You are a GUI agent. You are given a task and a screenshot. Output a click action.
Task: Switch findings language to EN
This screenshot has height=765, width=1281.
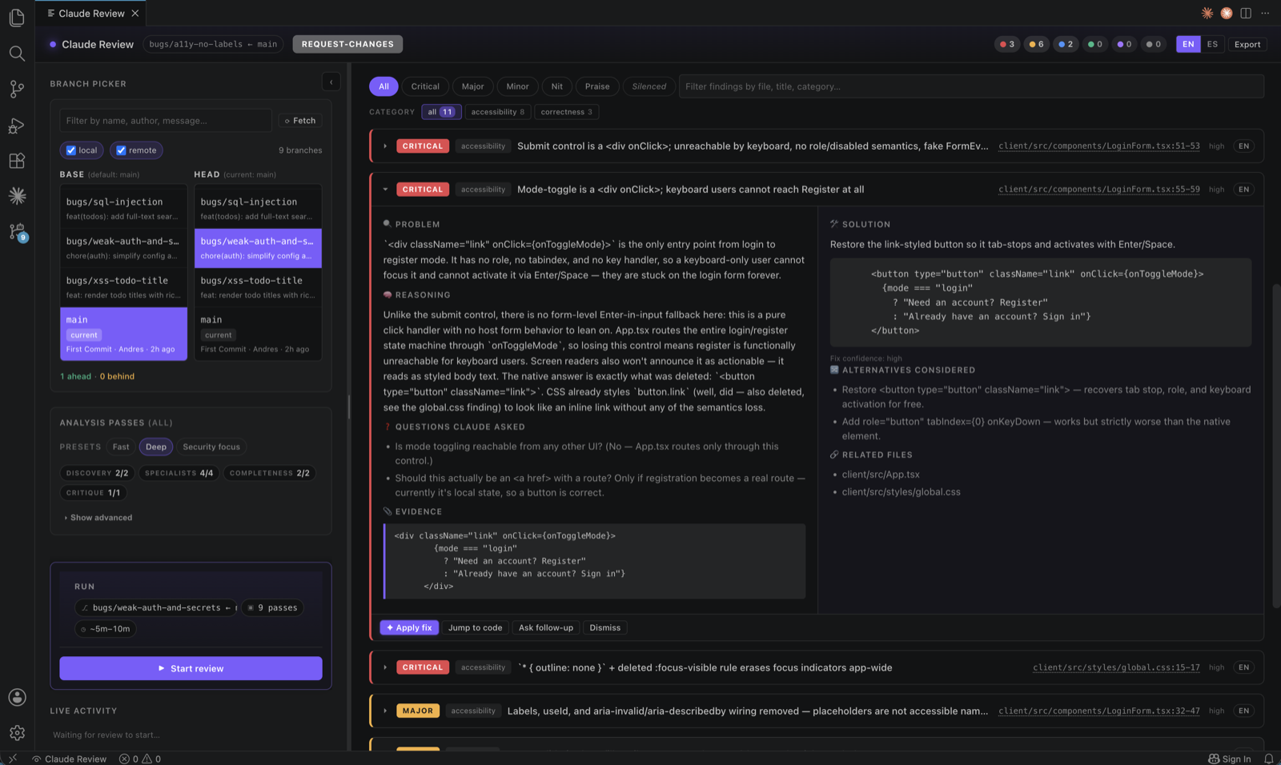pos(1188,45)
